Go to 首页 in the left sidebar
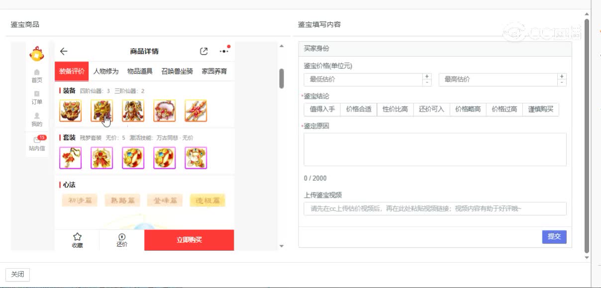601x288 pixels. tap(37, 76)
